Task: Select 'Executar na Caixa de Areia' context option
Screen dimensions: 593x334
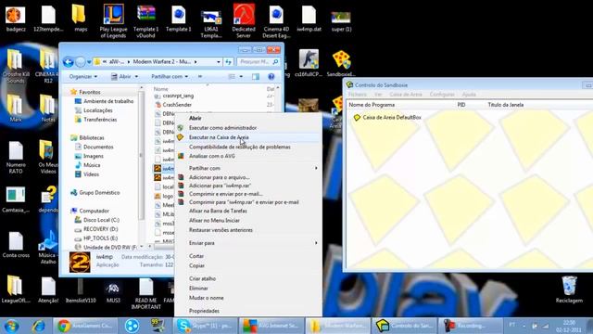Action: pos(219,137)
